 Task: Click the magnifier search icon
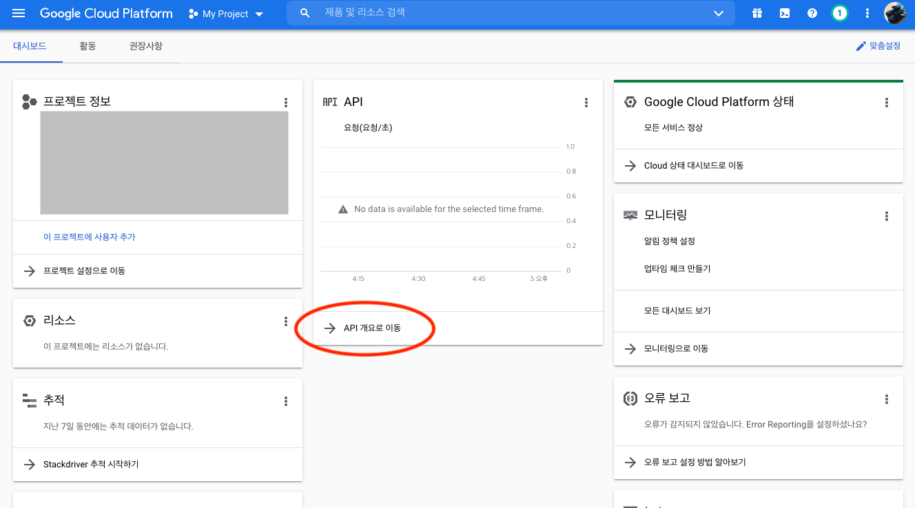305,13
